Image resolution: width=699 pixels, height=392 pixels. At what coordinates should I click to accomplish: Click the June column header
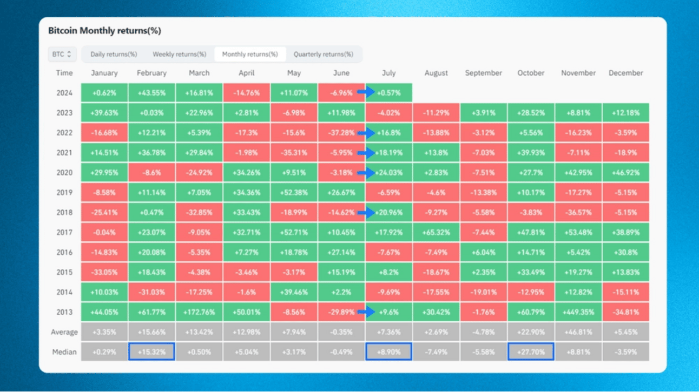(x=341, y=73)
